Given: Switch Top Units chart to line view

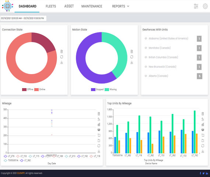Looking at the screenshot, I should (x=203, y=119).
